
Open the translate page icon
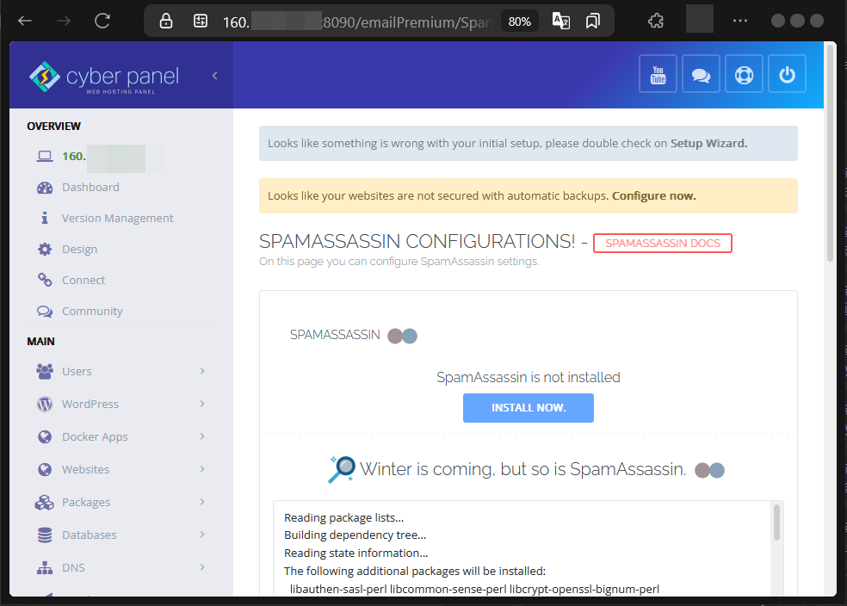coord(560,21)
